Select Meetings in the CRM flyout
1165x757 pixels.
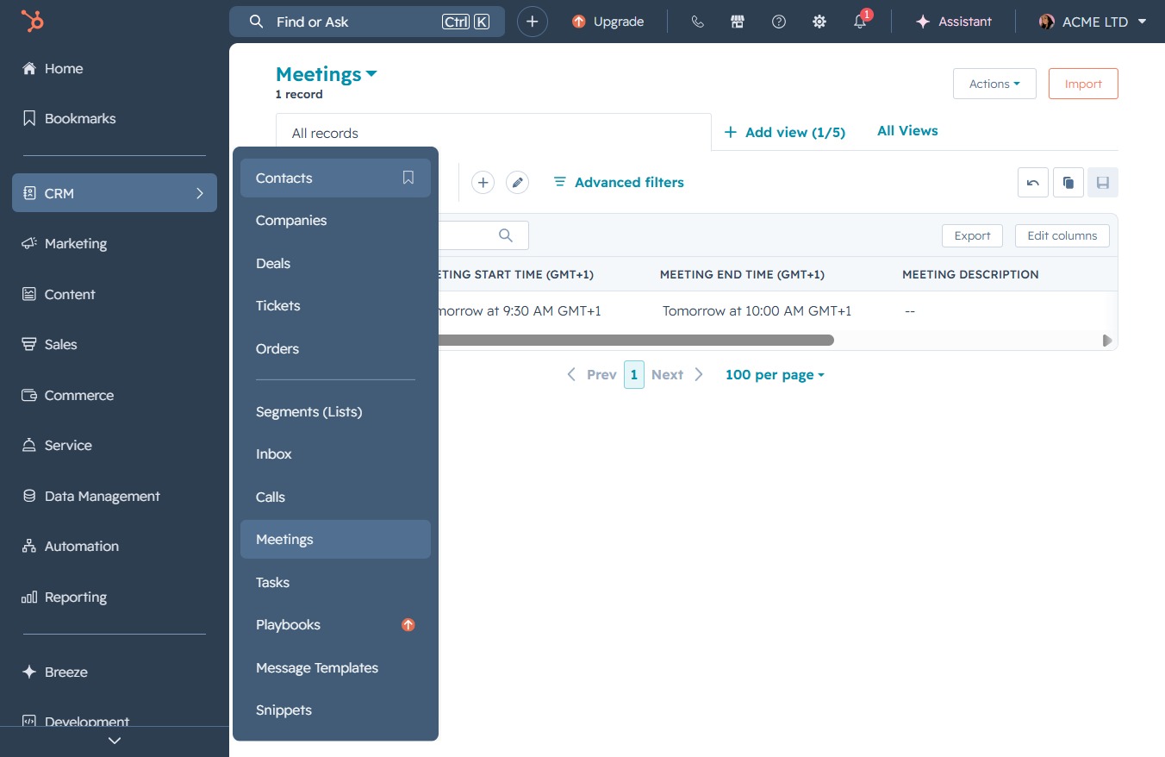pyautogui.click(x=335, y=540)
